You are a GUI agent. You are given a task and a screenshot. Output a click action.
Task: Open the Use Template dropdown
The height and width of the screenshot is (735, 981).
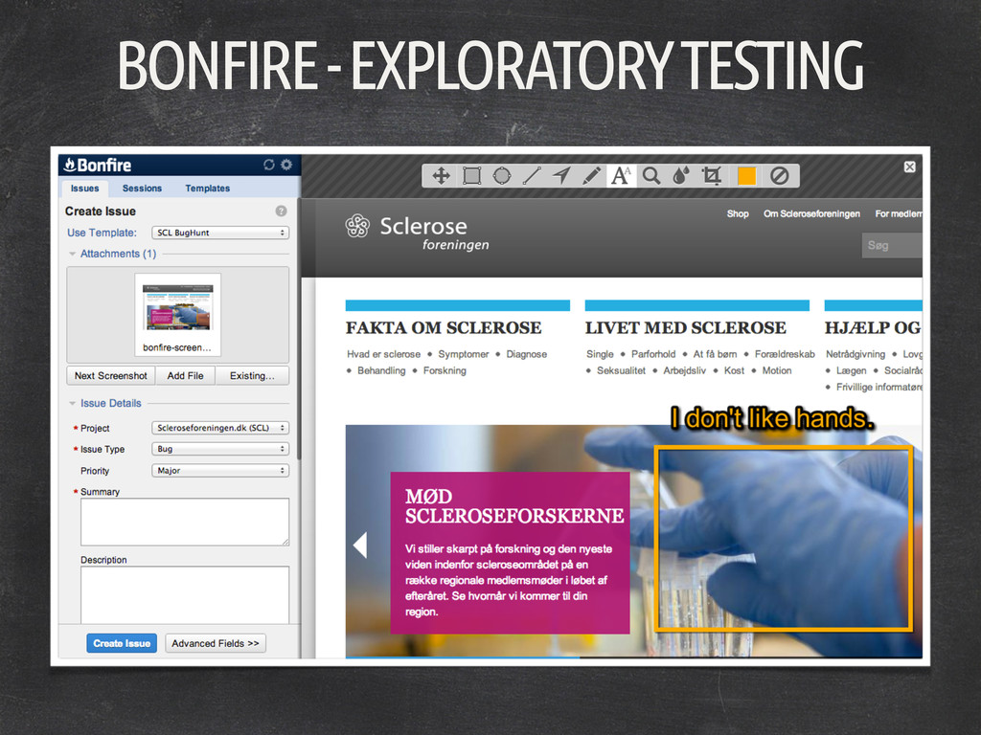(220, 233)
